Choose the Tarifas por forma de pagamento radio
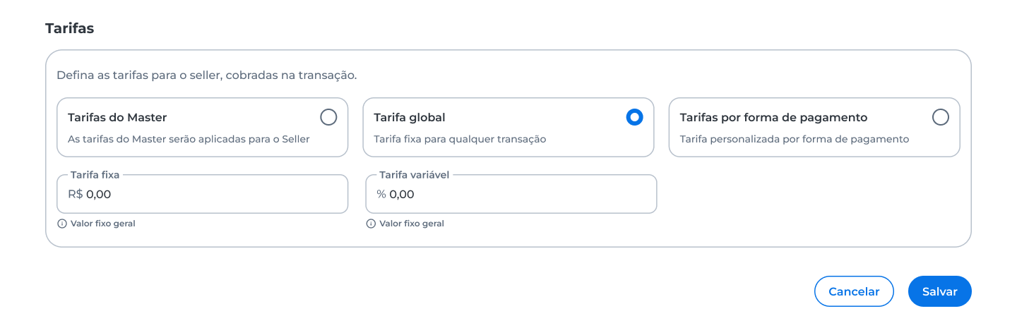1017x335 pixels. [940, 117]
